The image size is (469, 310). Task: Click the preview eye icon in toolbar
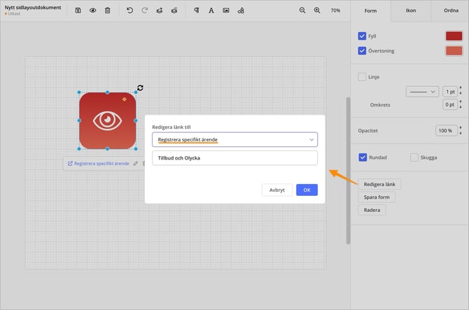coord(92,10)
